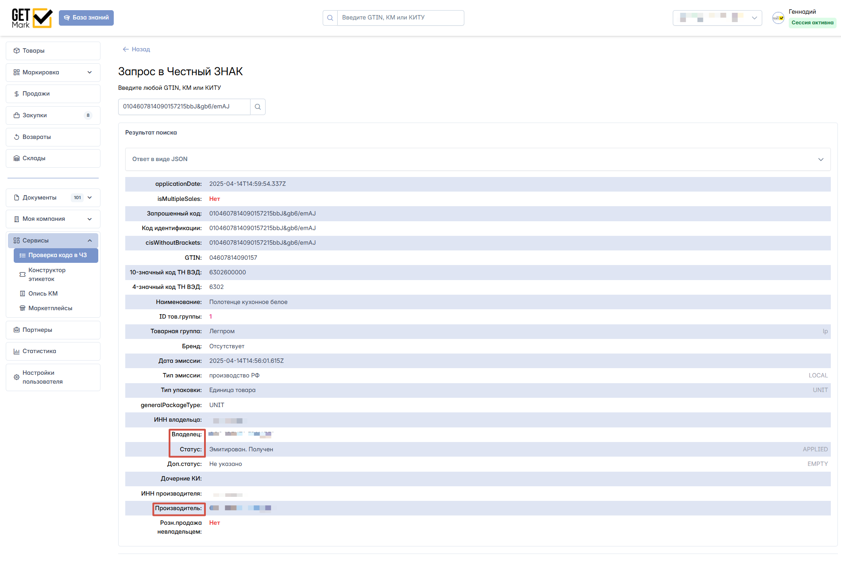Click the Бренд value Отсутствует

[x=227, y=346]
